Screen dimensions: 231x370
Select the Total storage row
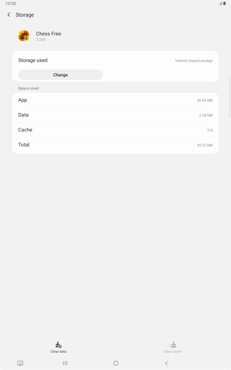[115, 145]
